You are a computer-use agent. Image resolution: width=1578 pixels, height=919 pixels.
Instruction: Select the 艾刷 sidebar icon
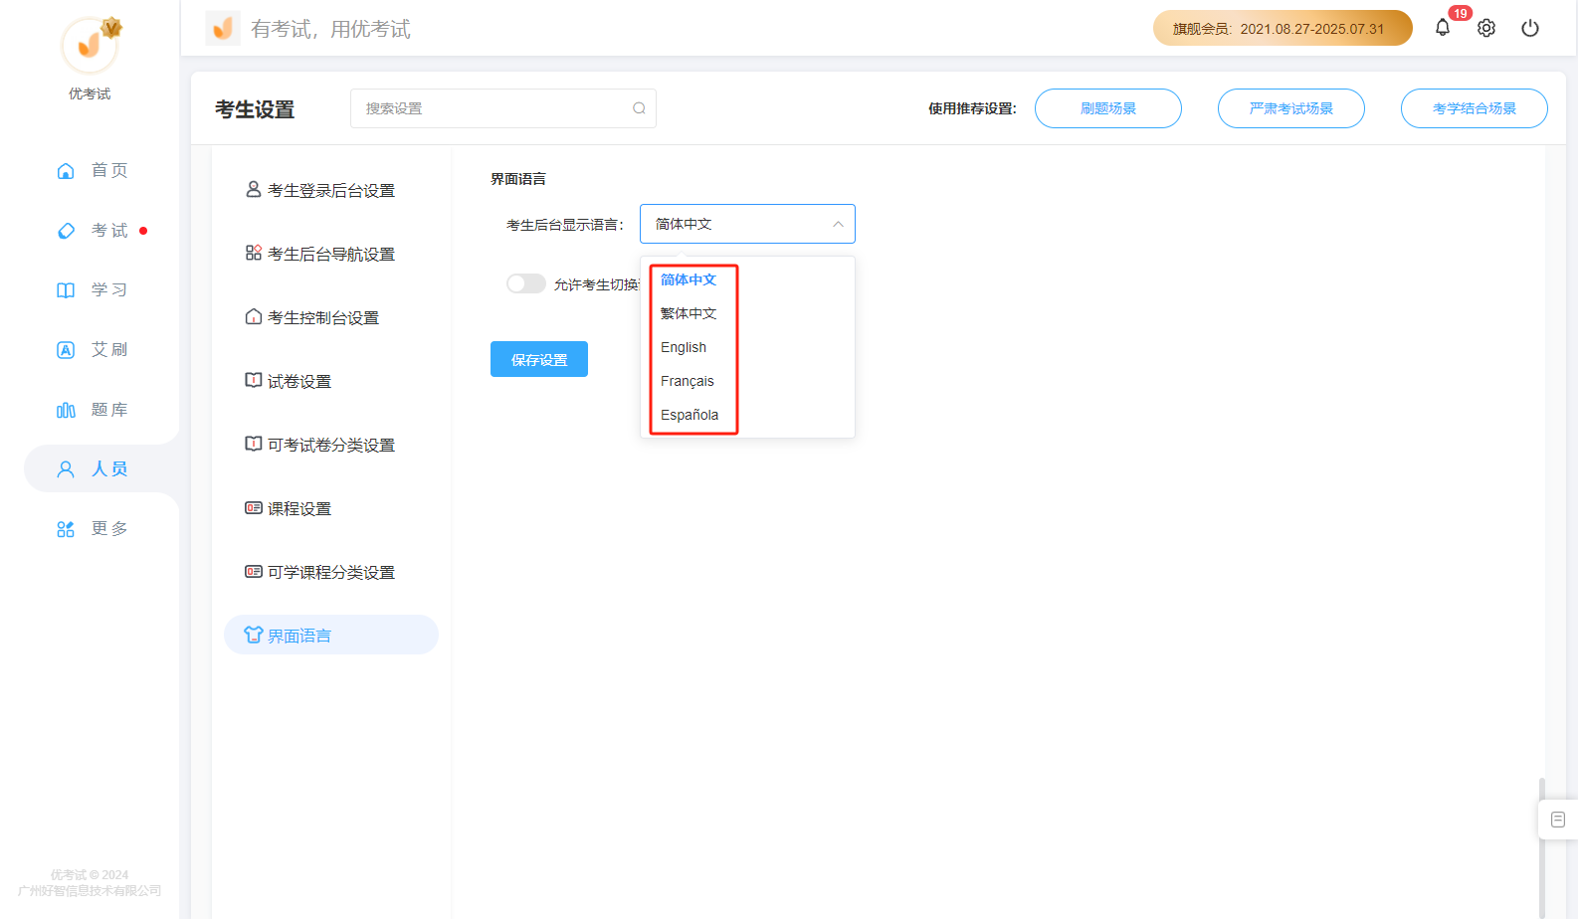click(x=66, y=350)
